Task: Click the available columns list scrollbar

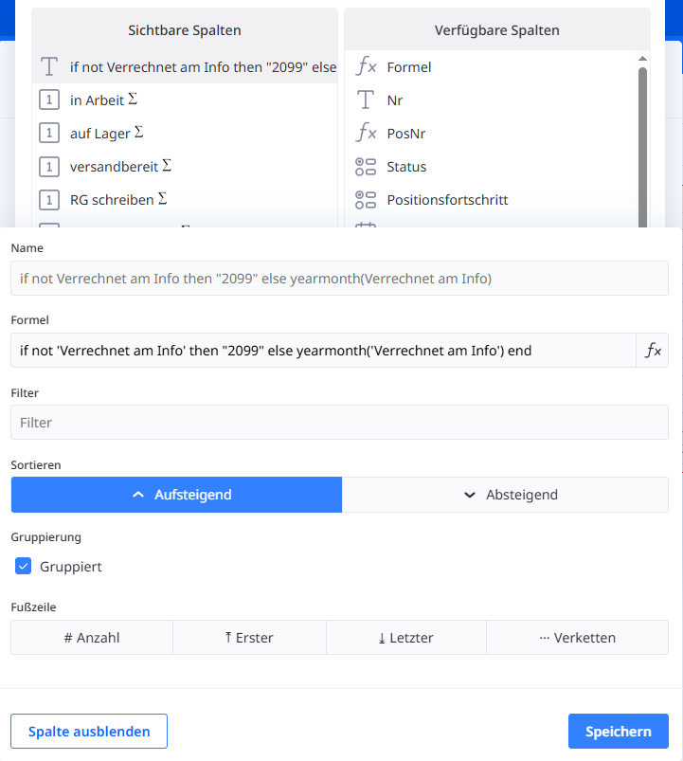Action: click(x=642, y=142)
